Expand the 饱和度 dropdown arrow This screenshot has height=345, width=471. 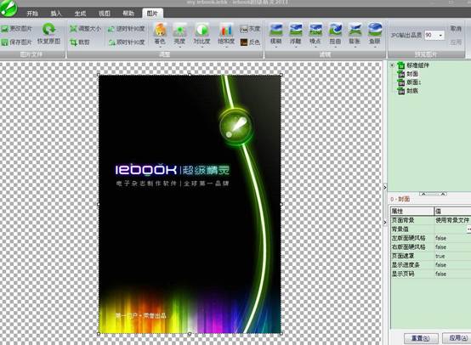click(226, 47)
